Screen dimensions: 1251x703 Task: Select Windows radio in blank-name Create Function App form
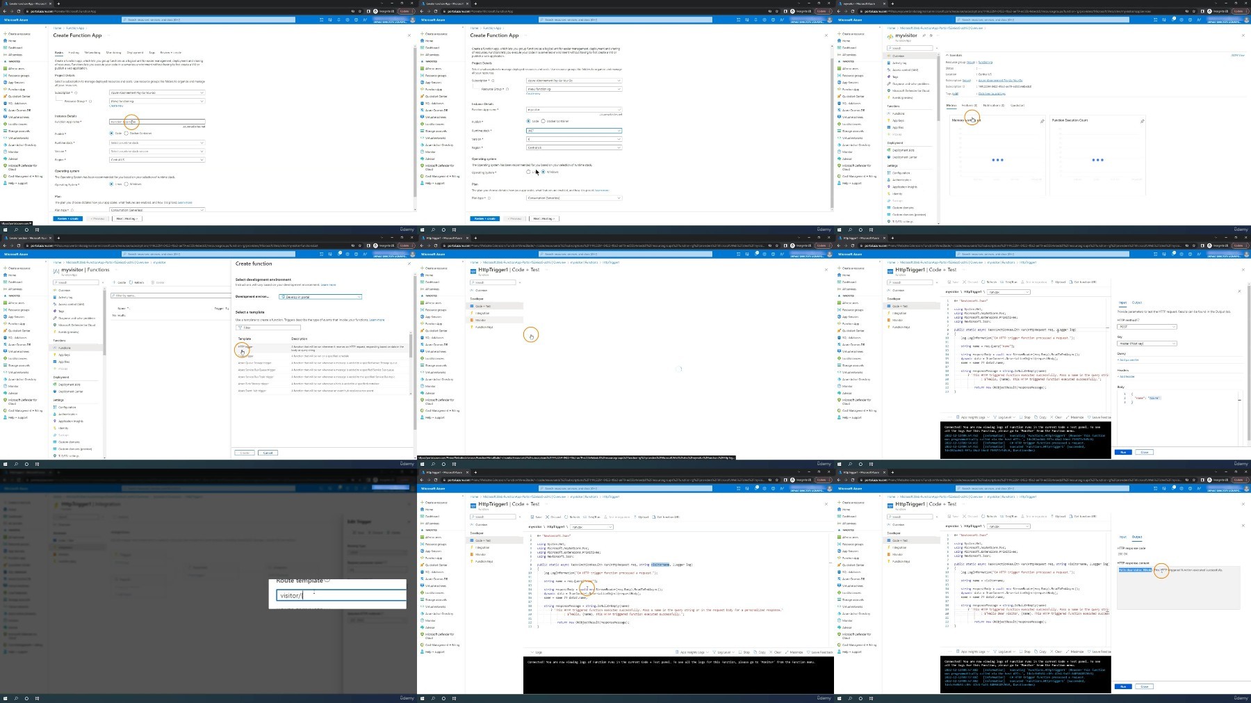click(126, 184)
